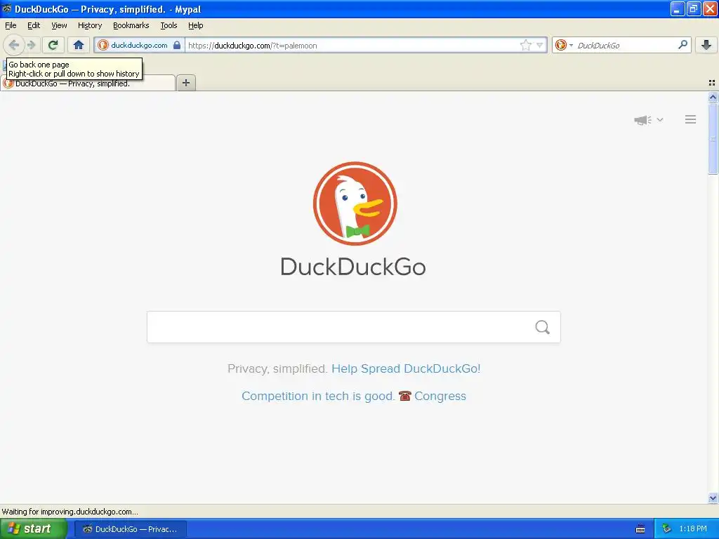Click the padlock site security icon
Screen dimensions: 719x539
[x=177, y=45]
